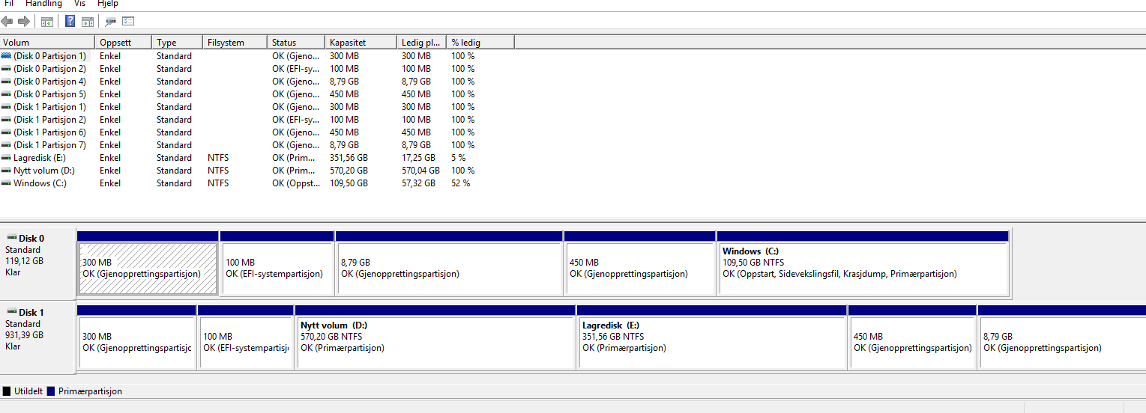
Task: Click the Enkel cell in Windows (C:) row
Action: pyautogui.click(x=109, y=183)
